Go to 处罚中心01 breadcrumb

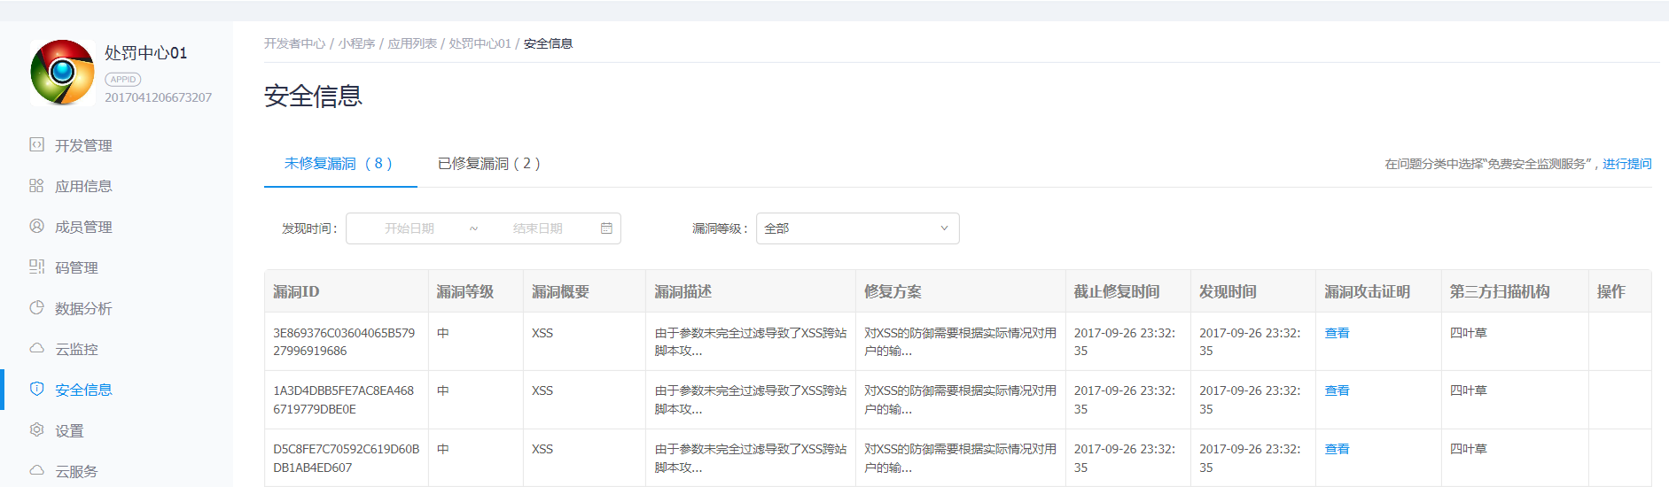point(480,43)
